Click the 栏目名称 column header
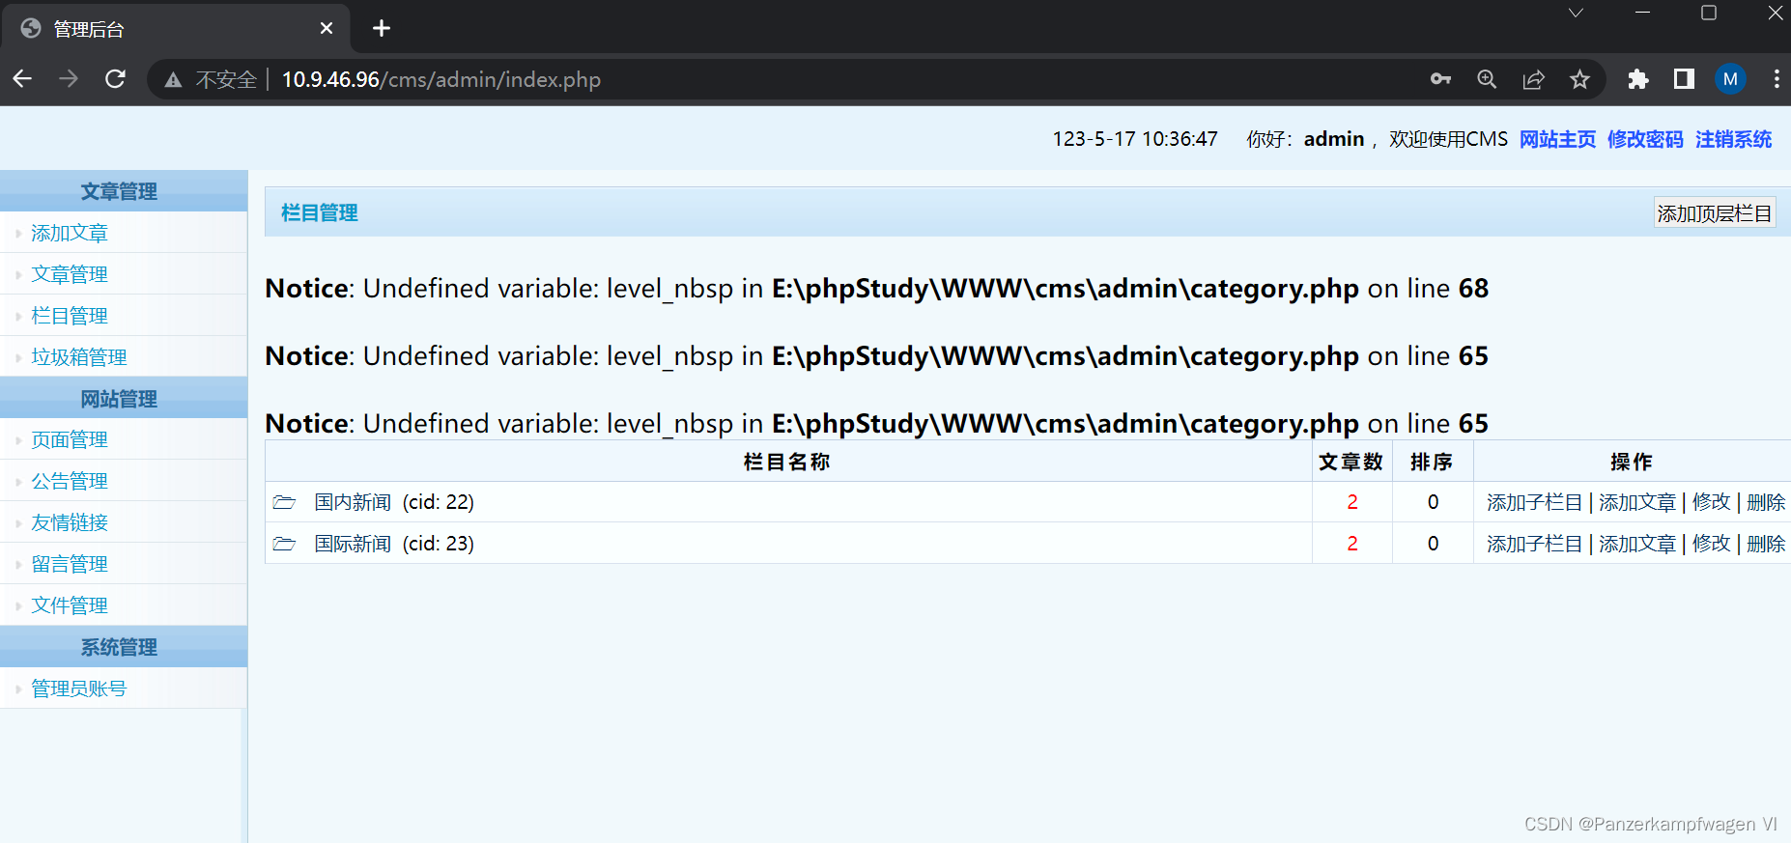 (787, 462)
